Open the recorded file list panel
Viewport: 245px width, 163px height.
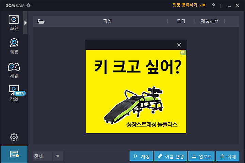point(14,154)
